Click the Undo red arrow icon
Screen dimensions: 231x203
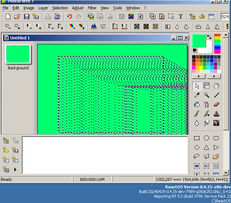click(69, 16)
